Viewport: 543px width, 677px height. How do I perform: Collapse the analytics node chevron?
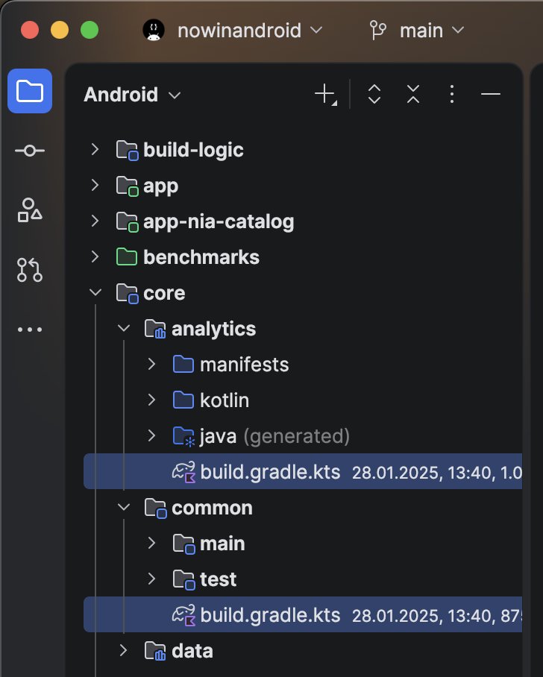click(124, 329)
